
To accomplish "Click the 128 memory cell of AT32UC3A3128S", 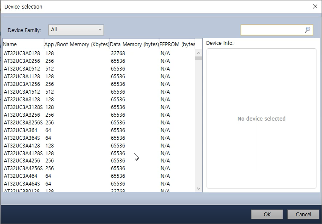I will click(x=50, y=107).
